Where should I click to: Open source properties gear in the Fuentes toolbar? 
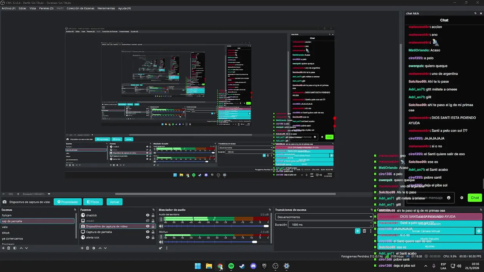[x=94, y=248]
